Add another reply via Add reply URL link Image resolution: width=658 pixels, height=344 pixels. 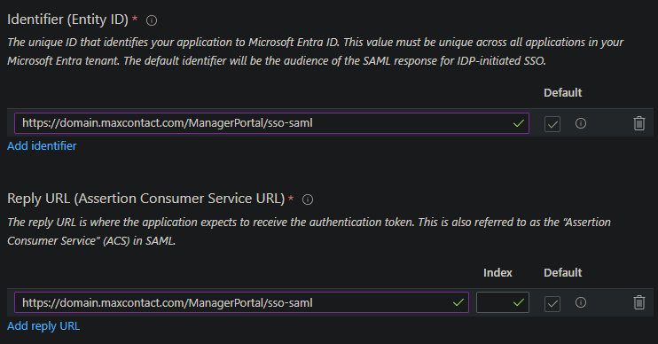43,326
